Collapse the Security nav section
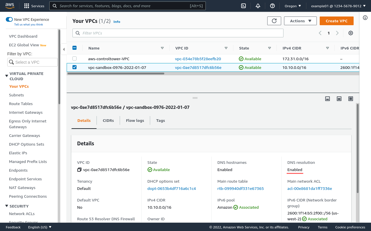This screenshot has height=231, width=371. point(7,206)
